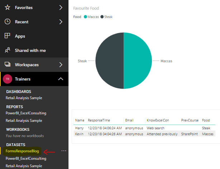Click the Recent clock icon
Screen dimensions: 220x169
point(8,22)
